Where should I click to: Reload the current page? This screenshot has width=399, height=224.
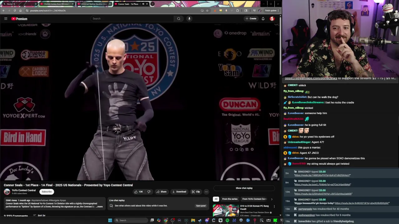click(x=15, y=11)
